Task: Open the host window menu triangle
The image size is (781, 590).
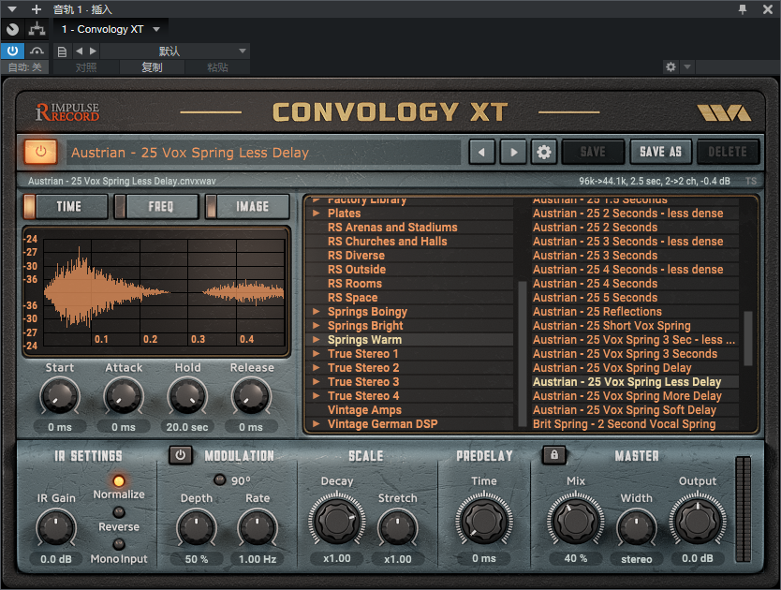Action: pos(12,9)
